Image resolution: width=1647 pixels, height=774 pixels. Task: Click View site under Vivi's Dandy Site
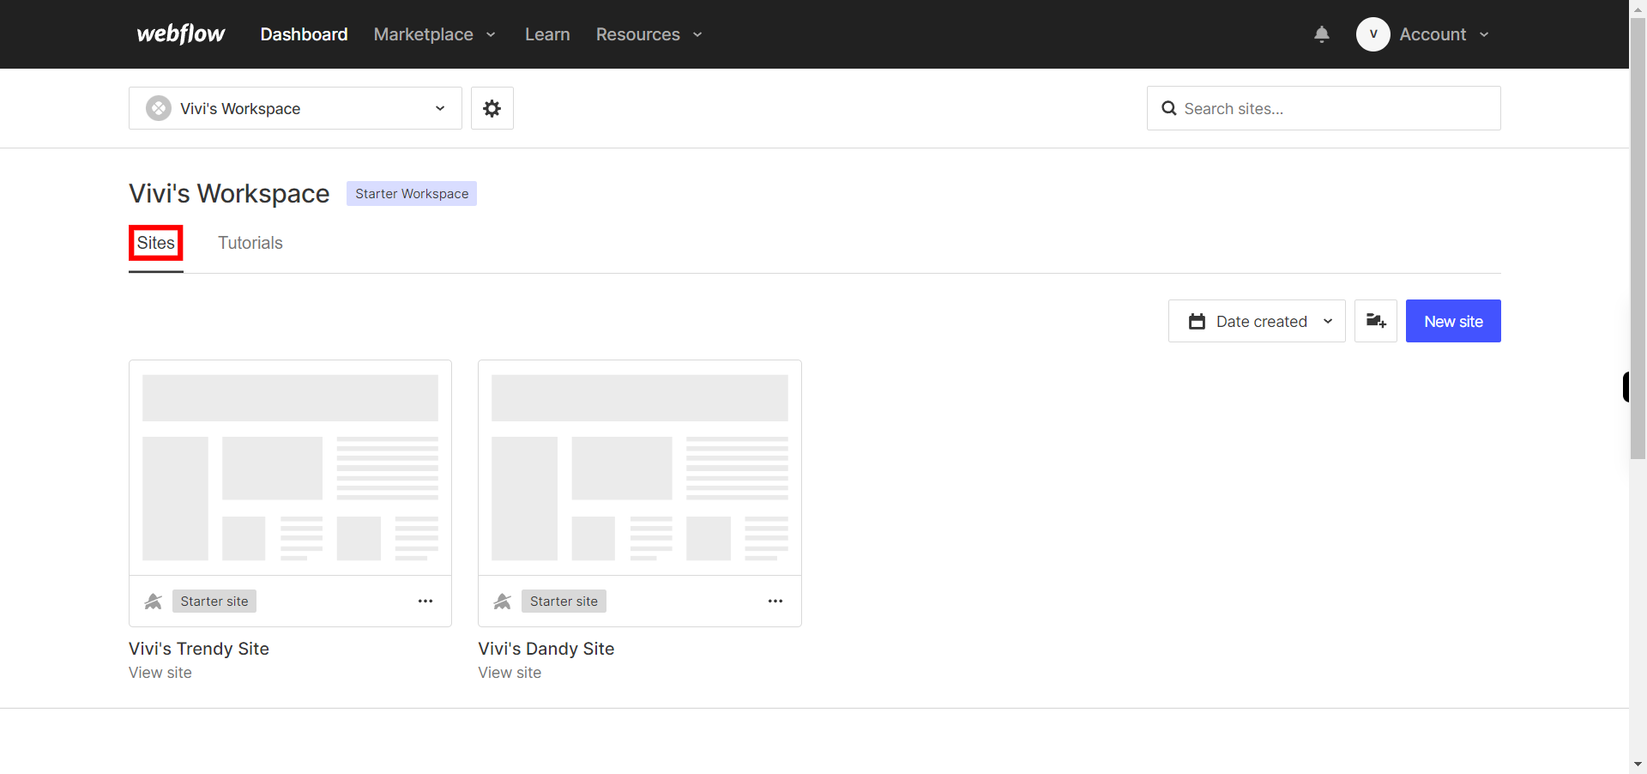(510, 673)
